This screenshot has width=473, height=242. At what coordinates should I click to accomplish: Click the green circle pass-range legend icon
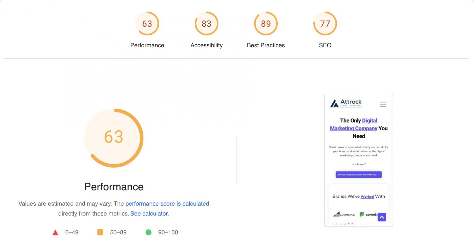pyautogui.click(x=148, y=232)
